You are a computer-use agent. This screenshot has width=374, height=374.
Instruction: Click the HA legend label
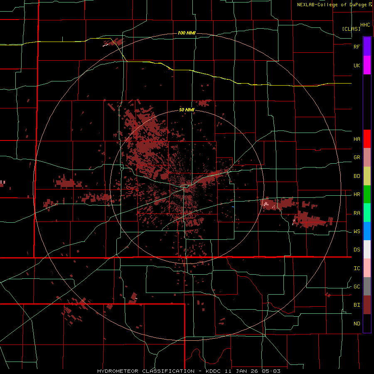(x=357, y=139)
